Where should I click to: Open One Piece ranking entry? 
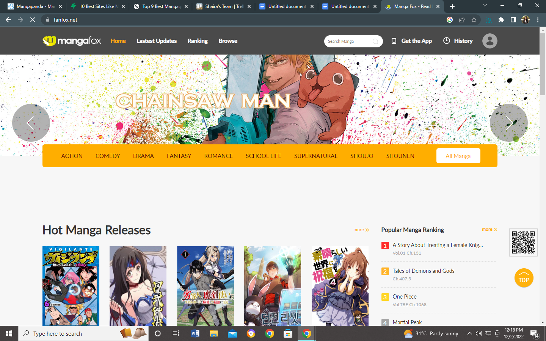405,297
